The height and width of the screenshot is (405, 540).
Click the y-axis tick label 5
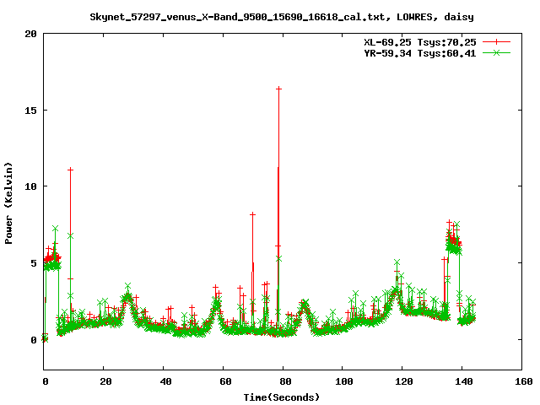tap(34, 263)
